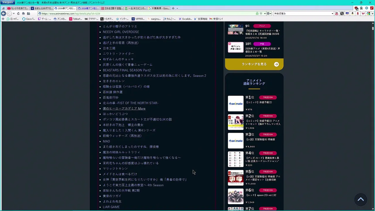Open the トルキア X bookmark

click(107, 19)
